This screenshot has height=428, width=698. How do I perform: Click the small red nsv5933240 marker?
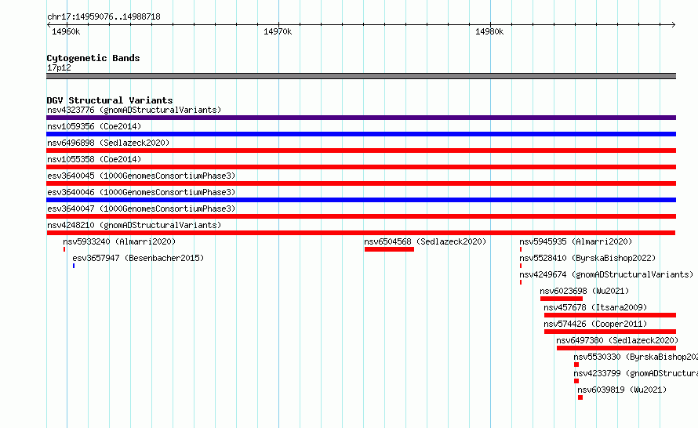[x=64, y=249]
